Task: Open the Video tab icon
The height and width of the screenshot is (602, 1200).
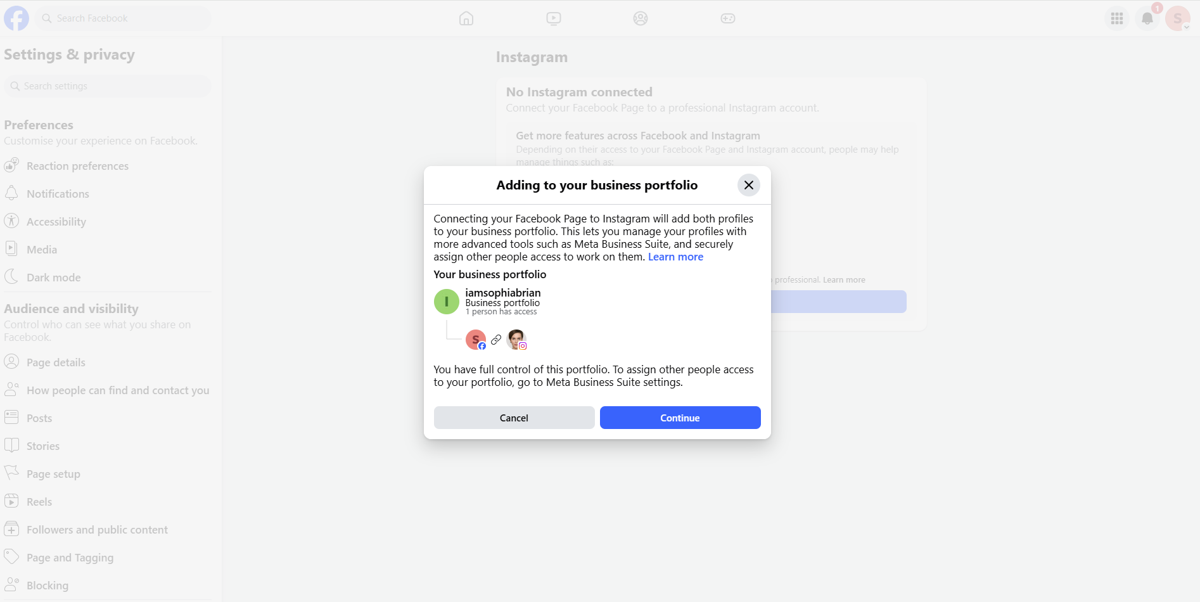Action: [554, 18]
